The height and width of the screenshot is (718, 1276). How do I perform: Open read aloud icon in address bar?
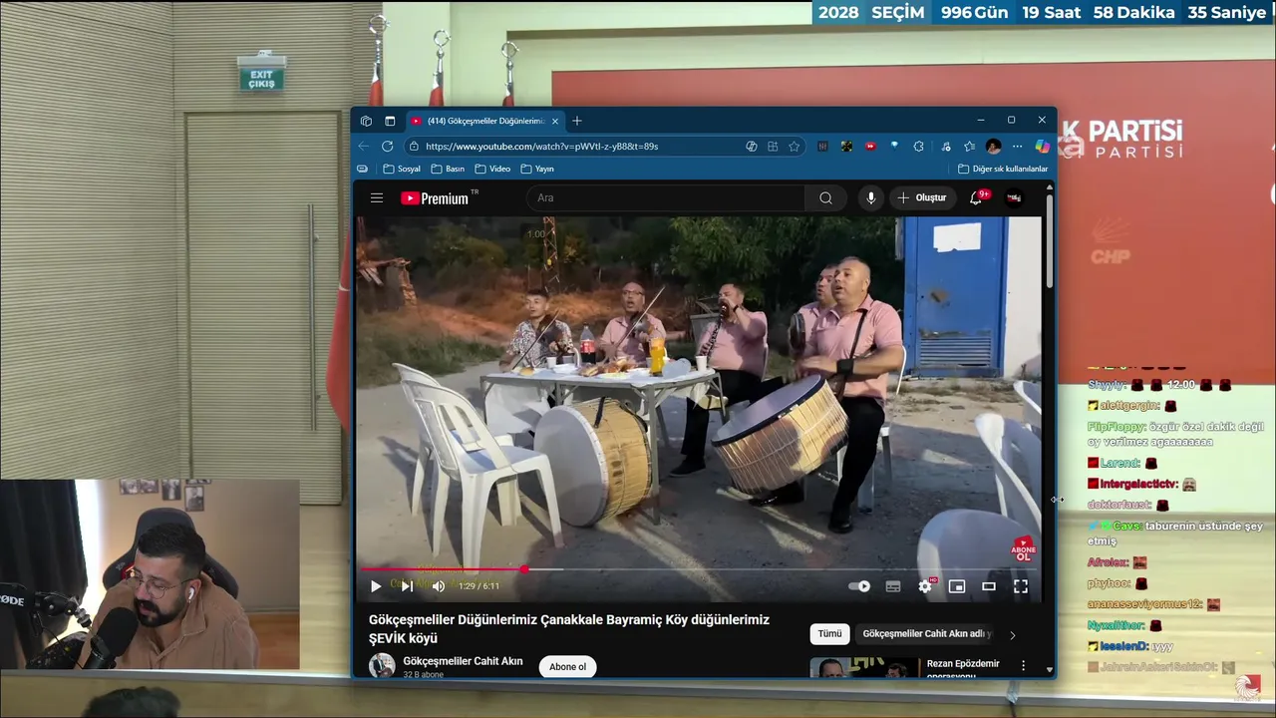click(x=752, y=146)
